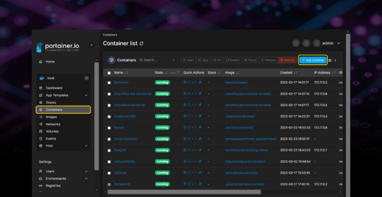Open attach icon for PiwigoD container
The height and width of the screenshot is (197, 382).
[200, 150]
